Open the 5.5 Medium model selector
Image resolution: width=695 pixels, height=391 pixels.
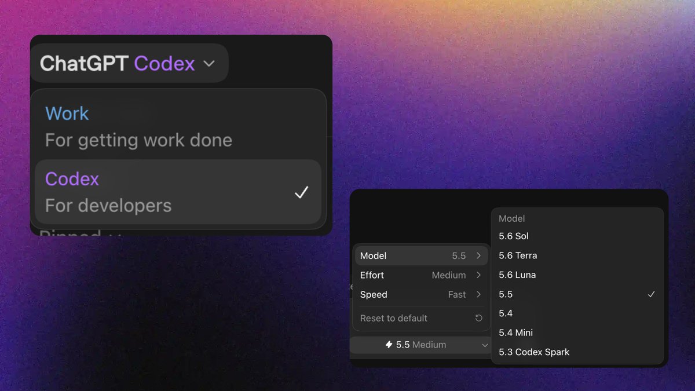coord(420,345)
